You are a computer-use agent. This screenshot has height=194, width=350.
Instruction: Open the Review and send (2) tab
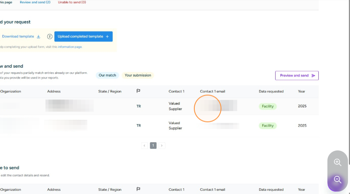35,2
